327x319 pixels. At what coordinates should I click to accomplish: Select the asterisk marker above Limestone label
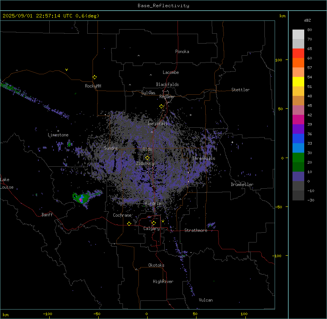coord(58,131)
